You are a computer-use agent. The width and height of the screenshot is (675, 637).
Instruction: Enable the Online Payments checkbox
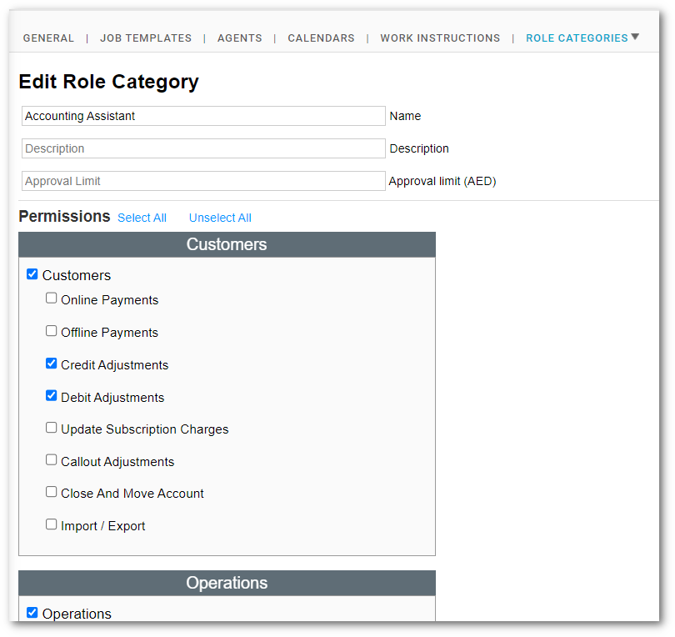point(52,298)
